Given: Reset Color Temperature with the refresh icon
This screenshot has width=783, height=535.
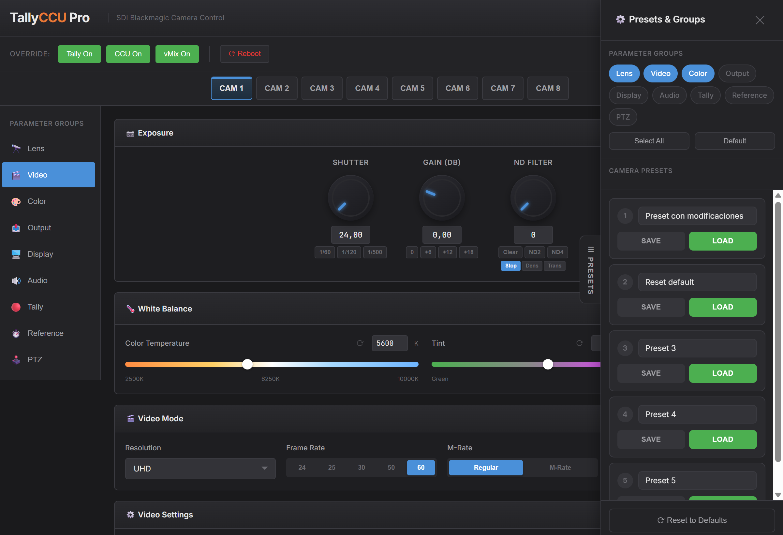Looking at the screenshot, I should [x=360, y=343].
